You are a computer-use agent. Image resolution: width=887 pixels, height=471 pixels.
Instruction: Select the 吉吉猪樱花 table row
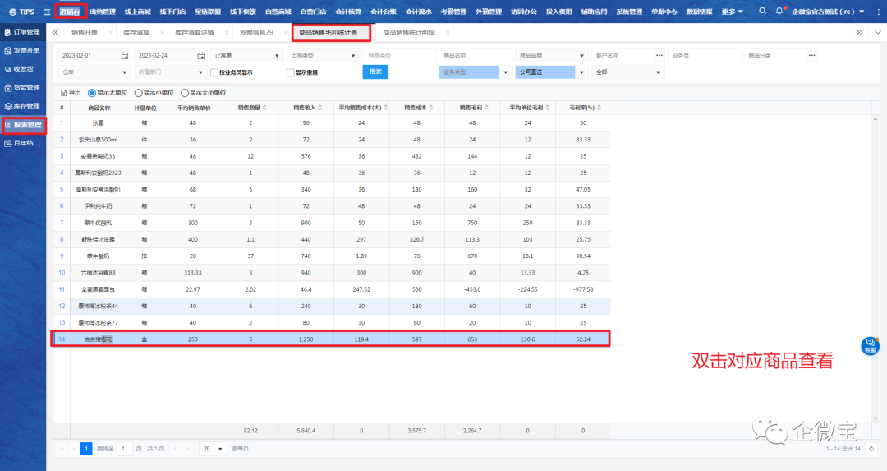point(329,339)
